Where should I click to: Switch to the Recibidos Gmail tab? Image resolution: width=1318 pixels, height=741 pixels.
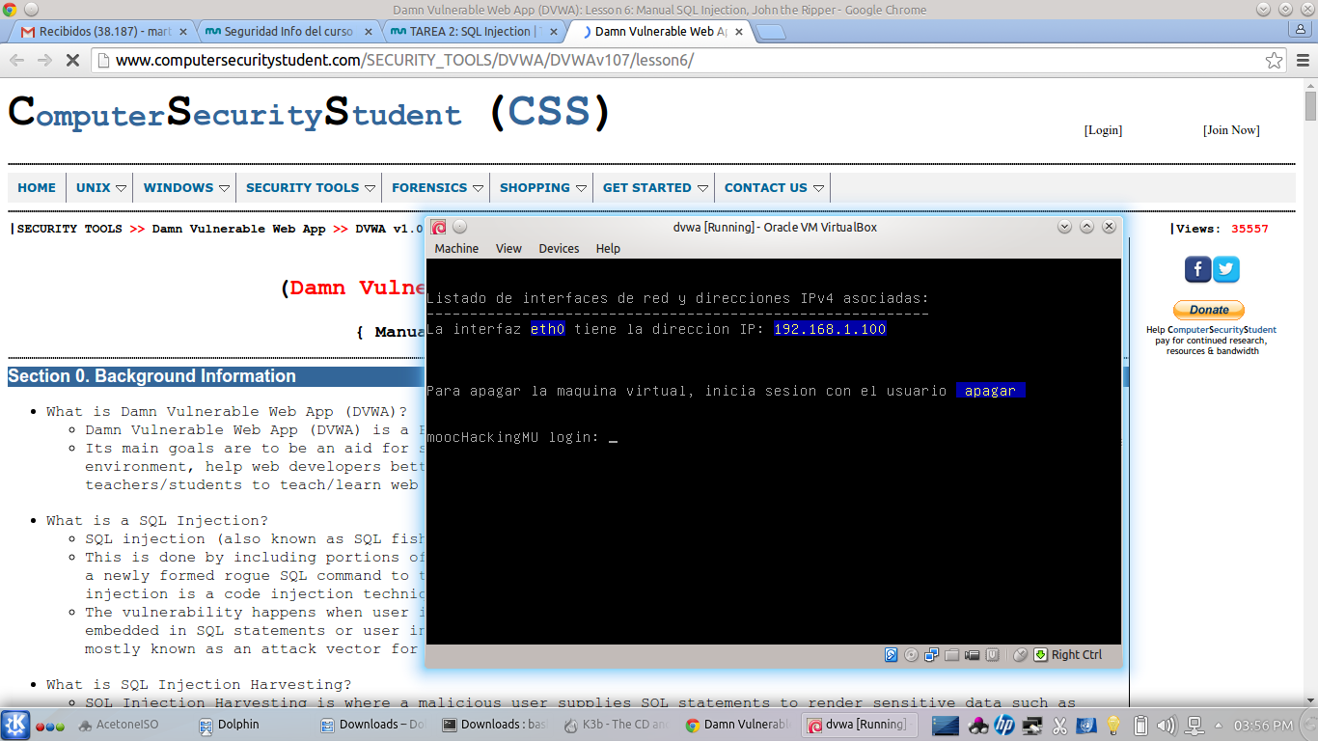tap(104, 32)
